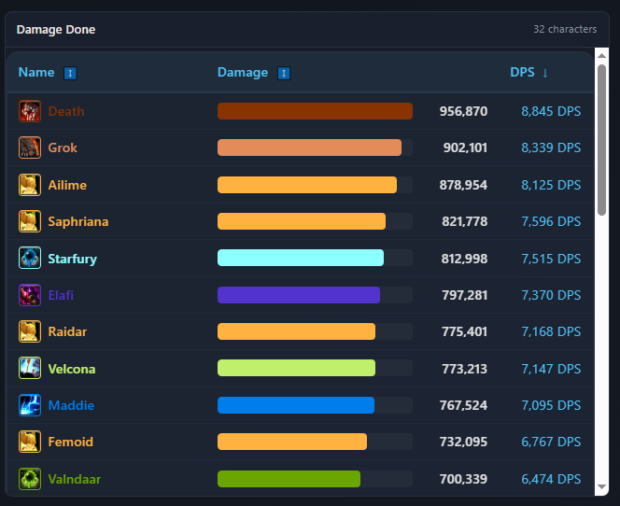Click the 7,168 DPS value
This screenshot has width=620, height=506.
coord(551,331)
